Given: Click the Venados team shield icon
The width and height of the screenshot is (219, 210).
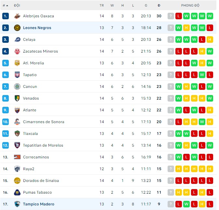Looking at the screenshot, I should point(17,98).
